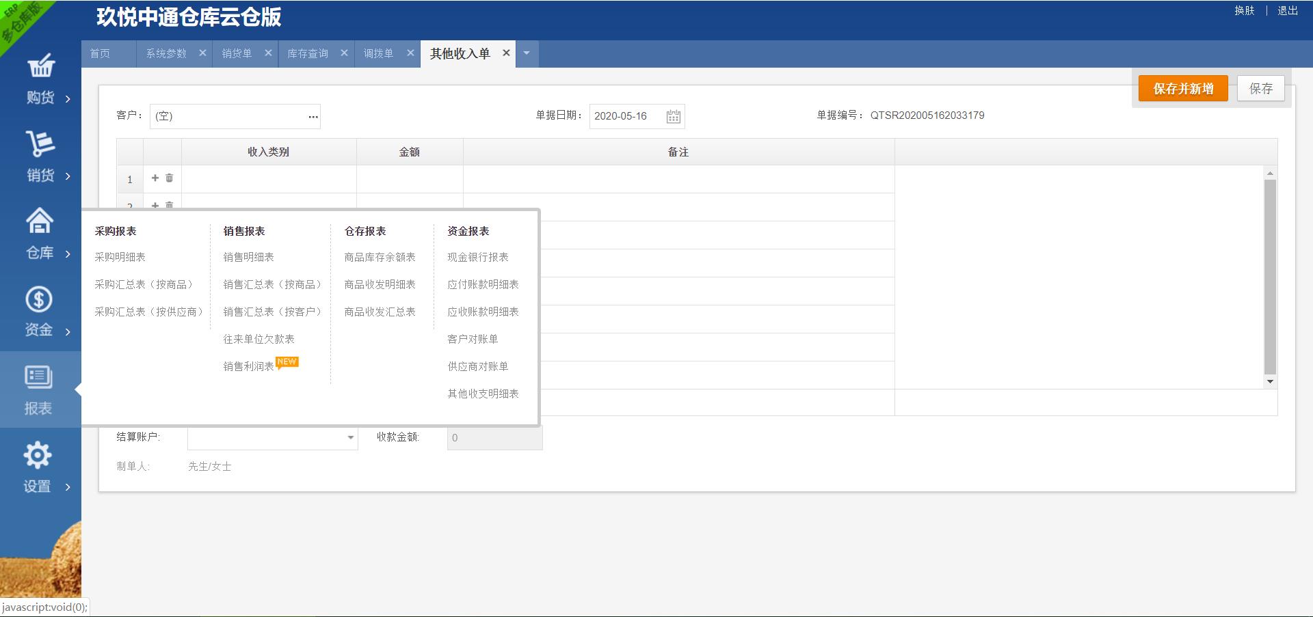The width and height of the screenshot is (1313, 617).
Task: Close the 库存查询 tab
Action: [x=344, y=53]
